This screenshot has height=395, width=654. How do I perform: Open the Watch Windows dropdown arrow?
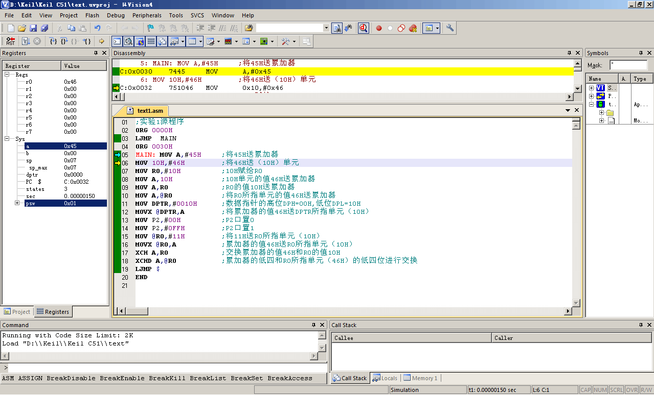click(182, 41)
